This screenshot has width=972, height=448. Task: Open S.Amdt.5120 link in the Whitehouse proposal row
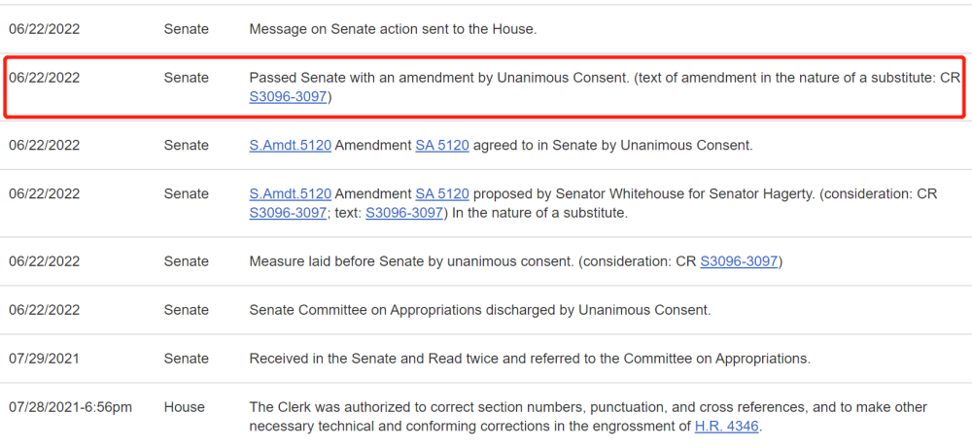290,193
